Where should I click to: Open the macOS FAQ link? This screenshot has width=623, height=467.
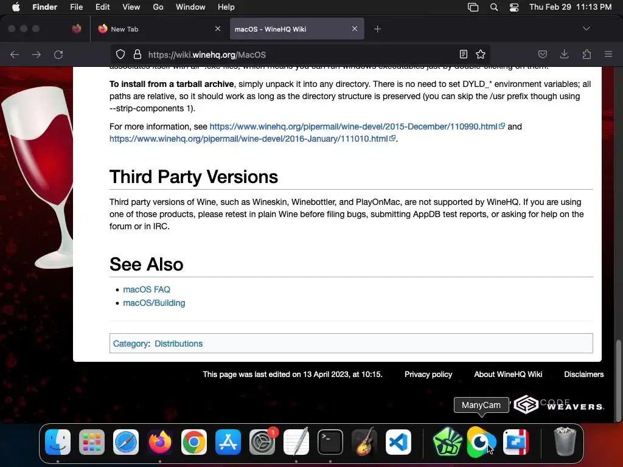click(x=147, y=289)
